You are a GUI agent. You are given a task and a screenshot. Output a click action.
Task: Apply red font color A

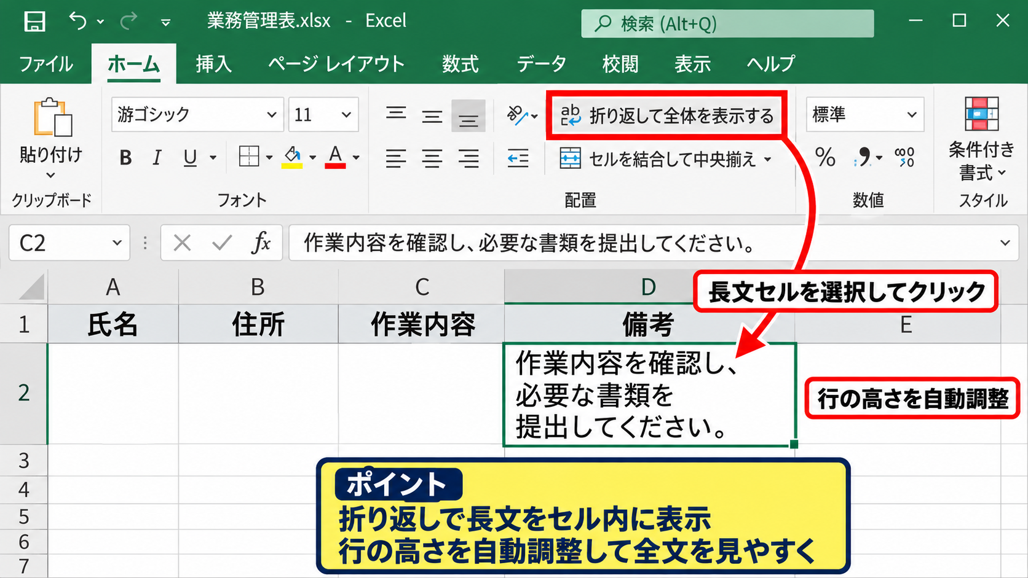[x=335, y=157]
